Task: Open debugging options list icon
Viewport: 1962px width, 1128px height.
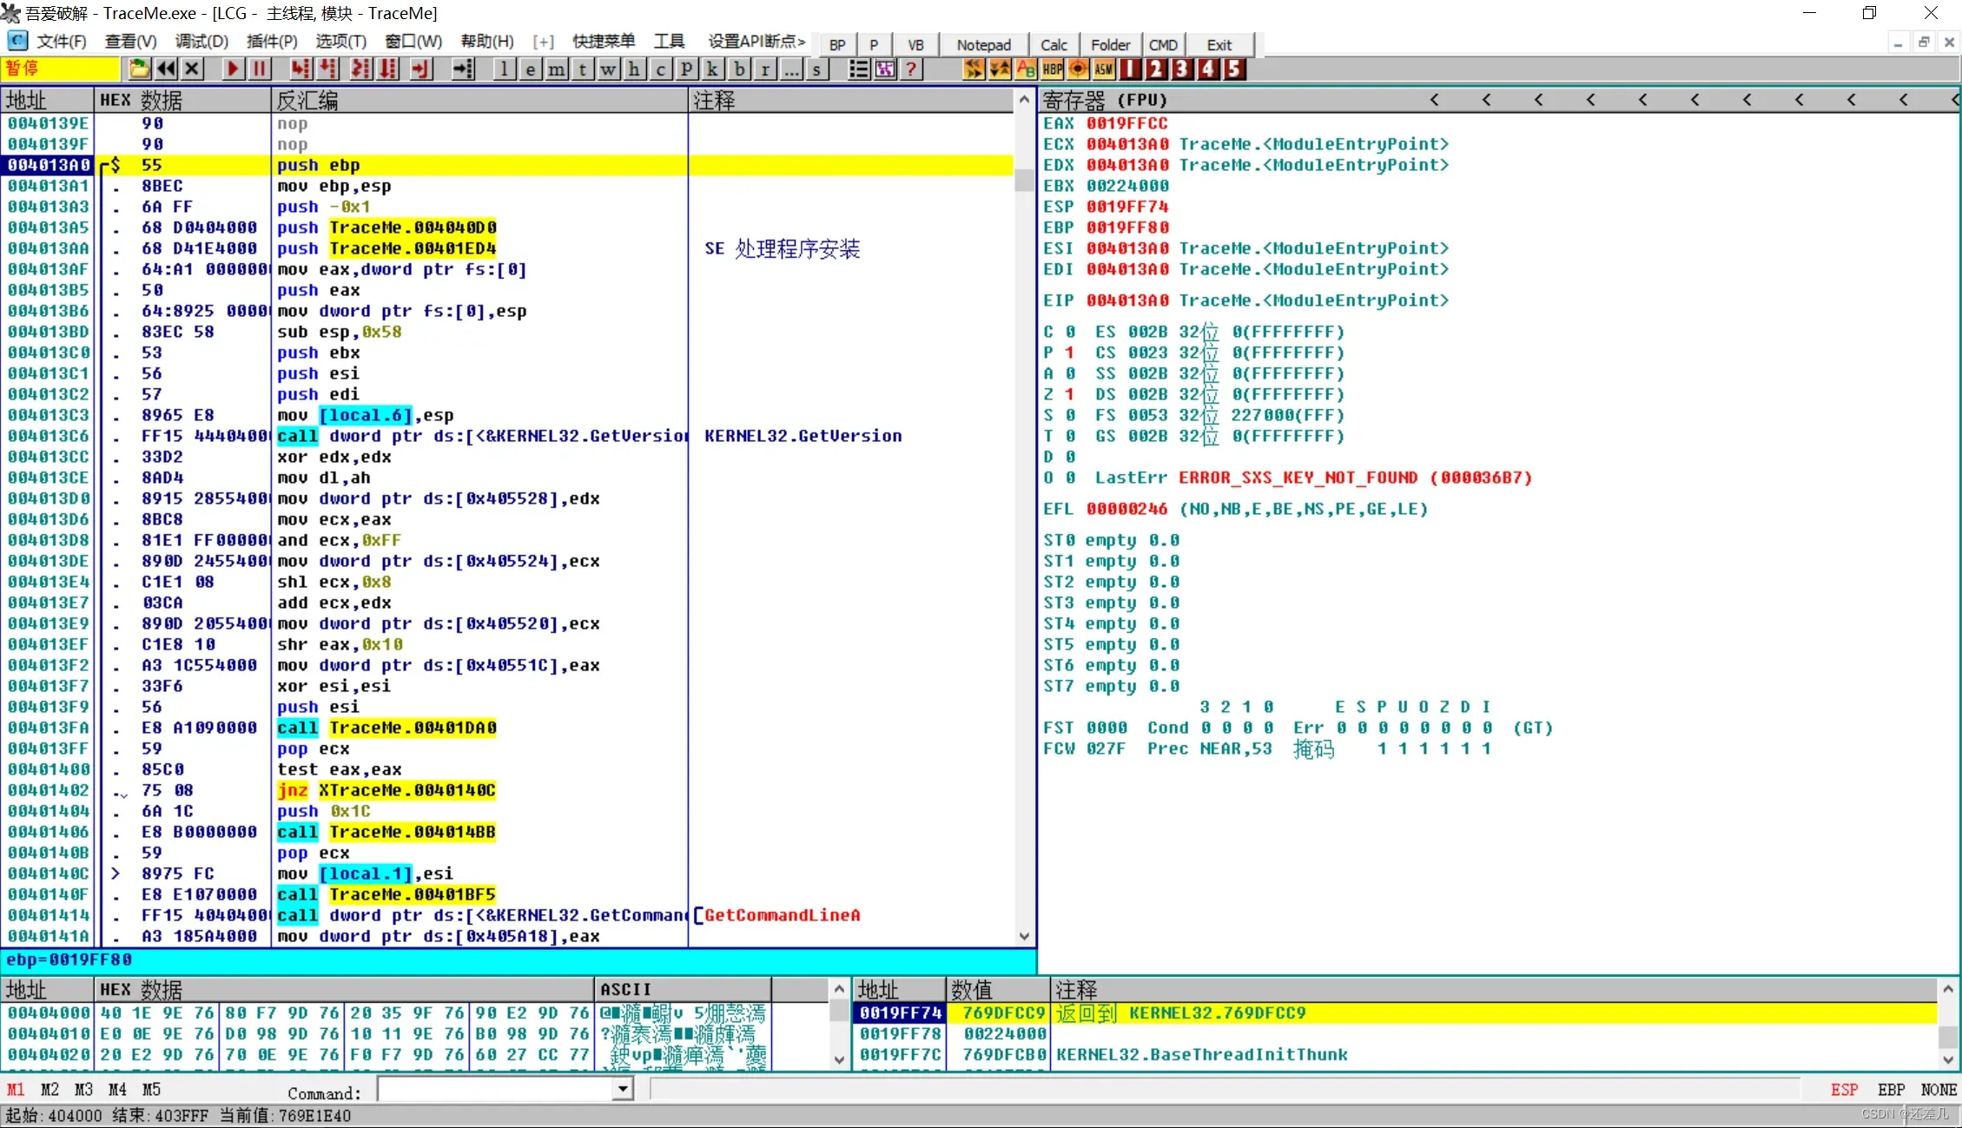Action: (858, 69)
